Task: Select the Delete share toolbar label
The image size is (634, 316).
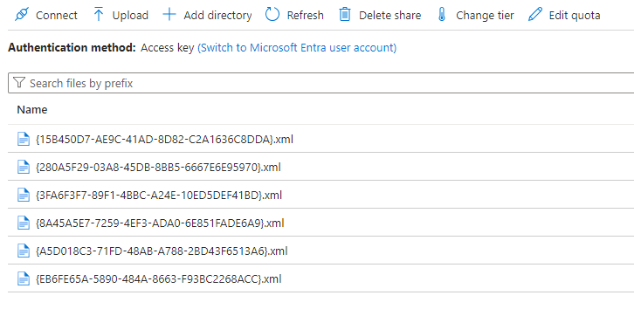Action: [389, 16]
